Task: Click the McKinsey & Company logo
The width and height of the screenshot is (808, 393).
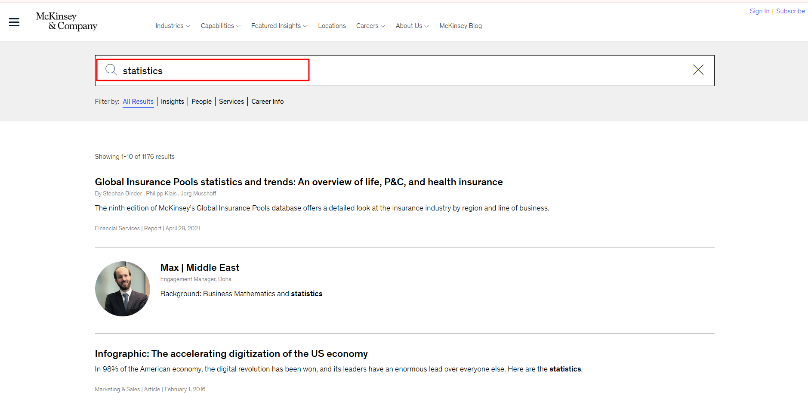Action: [x=67, y=21]
